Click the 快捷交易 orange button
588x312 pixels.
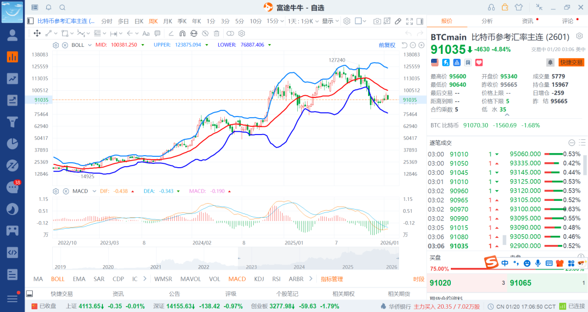pyautogui.click(x=571, y=63)
